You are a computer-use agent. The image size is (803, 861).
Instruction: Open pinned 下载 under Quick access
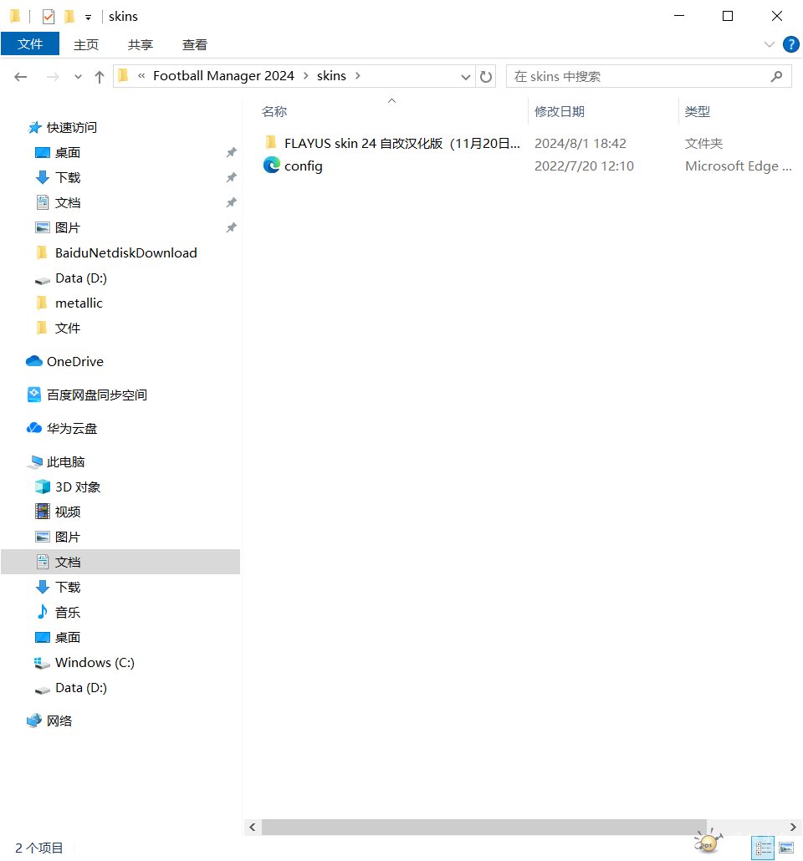(68, 178)
